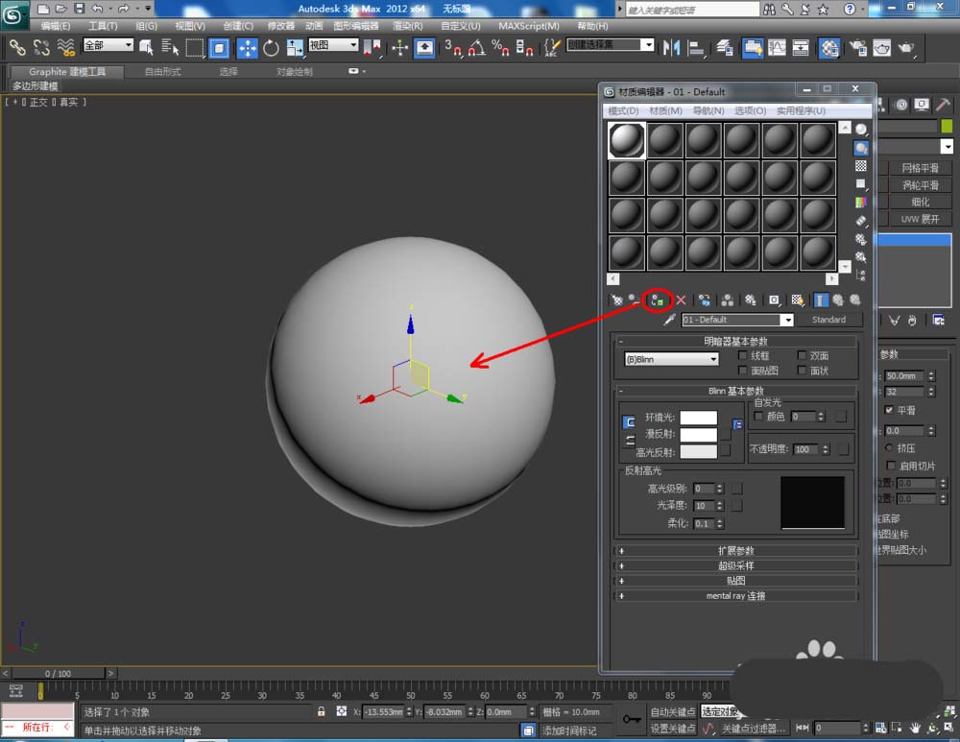Viewport: 960px width, 742px height.
Task: Open the 01 - Default material name dropdown
Action: point(787,320)
